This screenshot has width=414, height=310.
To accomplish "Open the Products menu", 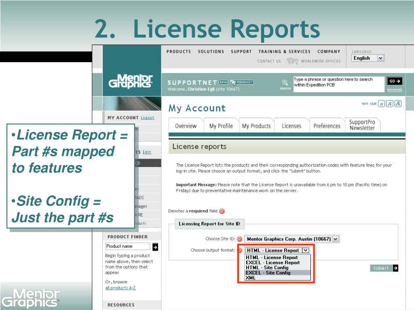I will click(178, 52).
